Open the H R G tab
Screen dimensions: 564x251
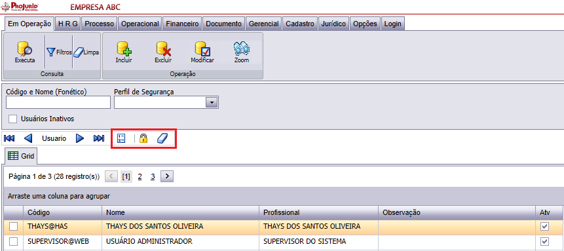pyautogui.click(x=68, y=24)
